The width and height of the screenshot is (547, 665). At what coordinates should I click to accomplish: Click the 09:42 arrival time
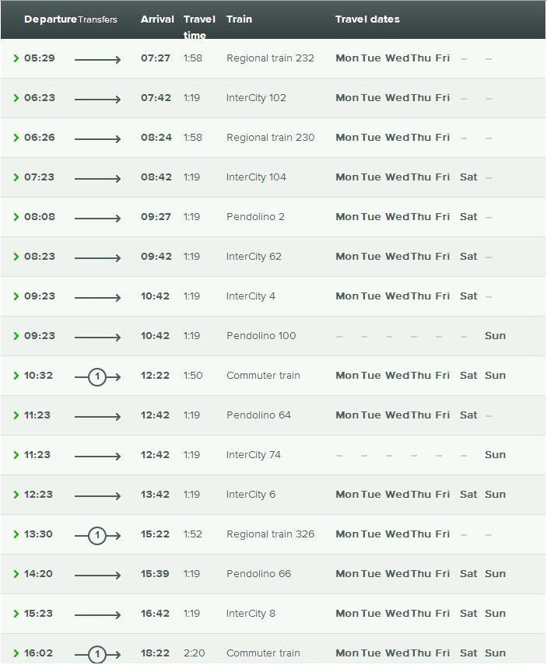point(156,257)
